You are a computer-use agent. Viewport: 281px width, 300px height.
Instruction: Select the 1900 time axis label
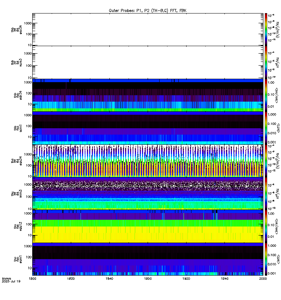click(148, 279)
